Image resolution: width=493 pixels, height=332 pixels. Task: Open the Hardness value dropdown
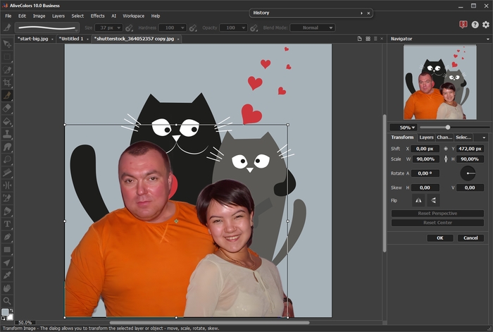(x=182, y=28)
